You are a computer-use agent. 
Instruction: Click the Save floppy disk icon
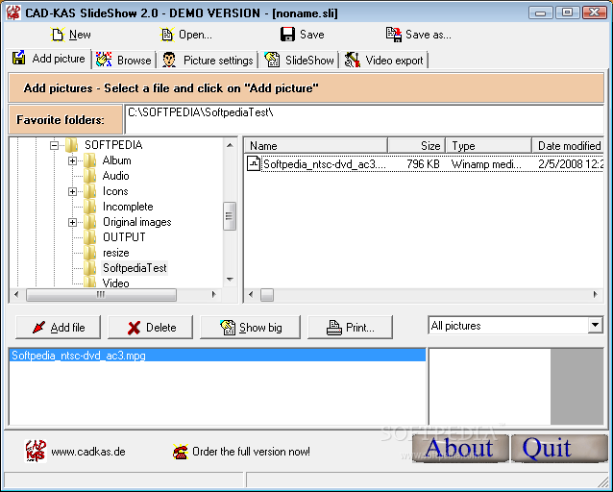(287, 35)
